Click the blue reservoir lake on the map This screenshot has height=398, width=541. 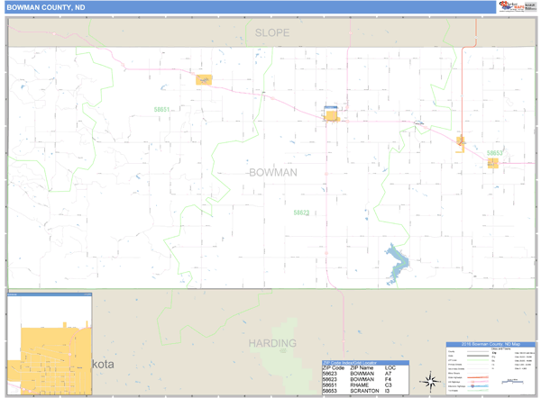tap(395, 262)
